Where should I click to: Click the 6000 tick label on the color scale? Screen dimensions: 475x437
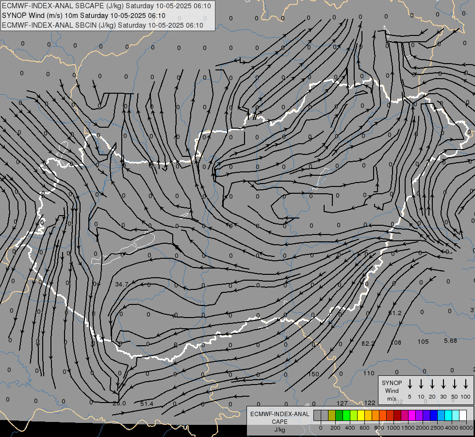[x=466, y=428]
